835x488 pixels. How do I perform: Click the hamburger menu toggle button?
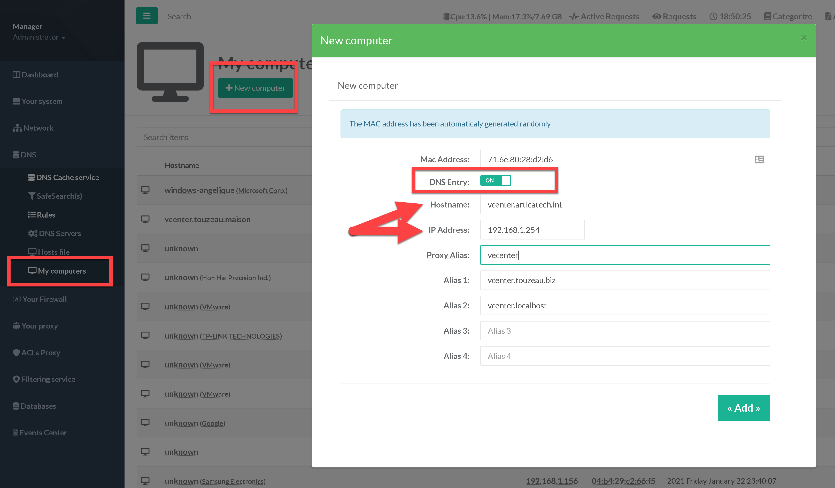coord(146,16)
